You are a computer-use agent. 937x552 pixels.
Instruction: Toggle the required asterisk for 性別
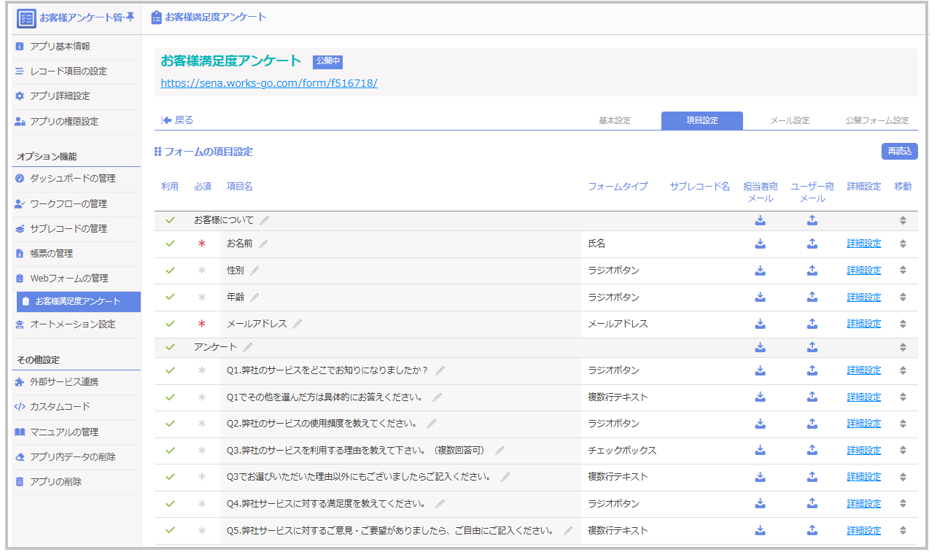pos(202,271)
